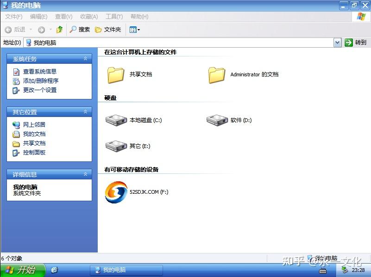Click the Up folder level icon
371x277 pixels.
click(x=59, y=30)
